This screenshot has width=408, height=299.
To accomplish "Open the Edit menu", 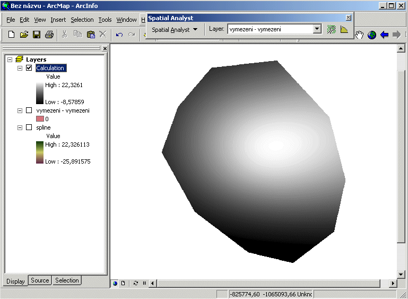I will coord(24,20).
